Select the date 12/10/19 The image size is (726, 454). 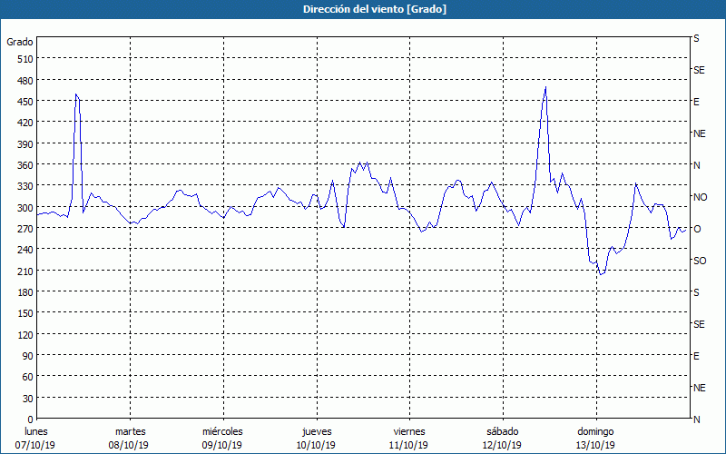[502, 445]
